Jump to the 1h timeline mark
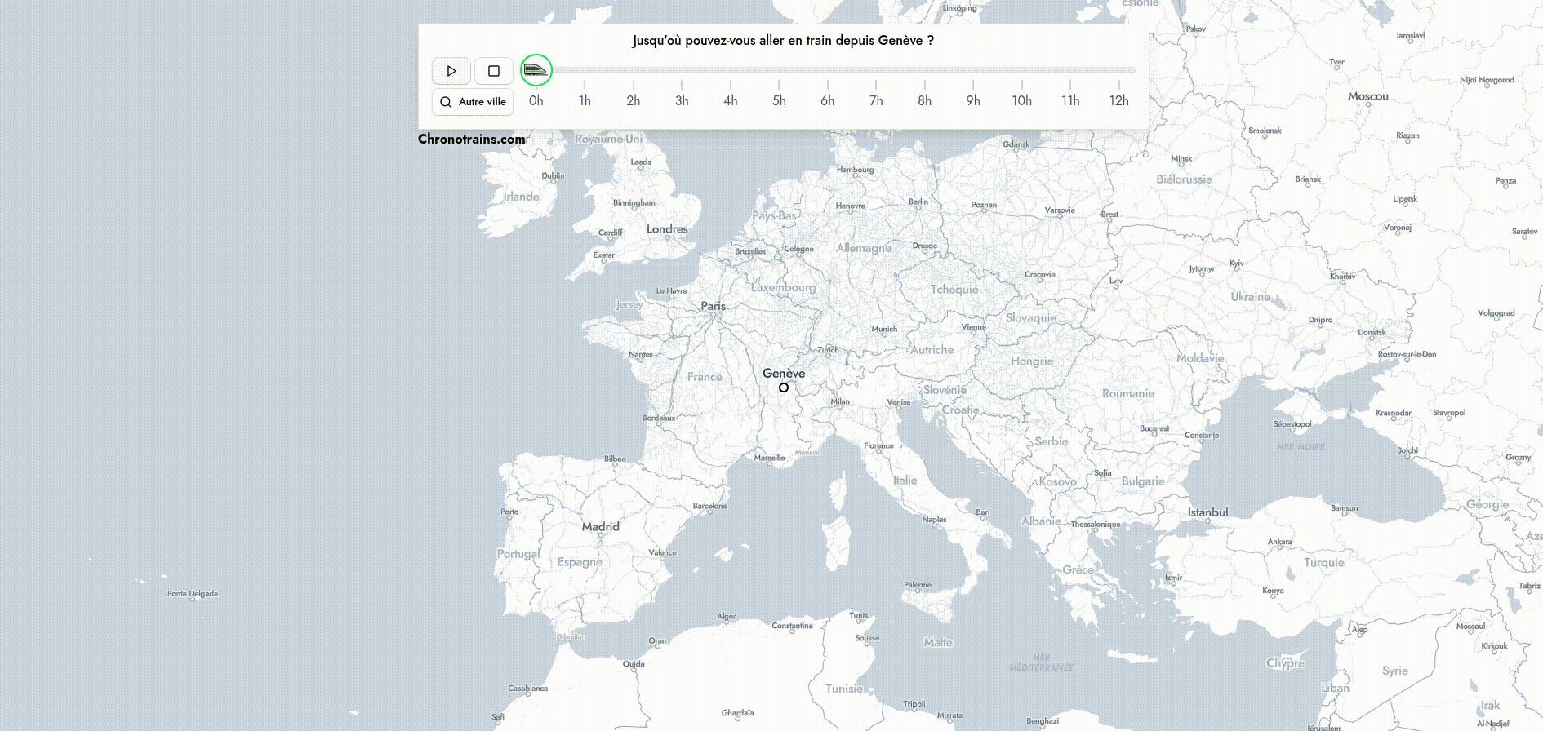Image resolution: width=1543 pixels, height=731 pixels. point(585,100)
